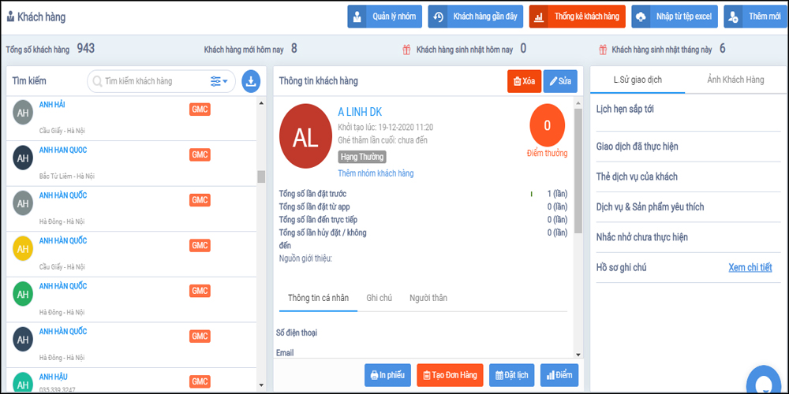Click the GMC tag on ANH HẬU row
Screen dimensions: 789x394
pyautogui.click(x=200, y=381)
